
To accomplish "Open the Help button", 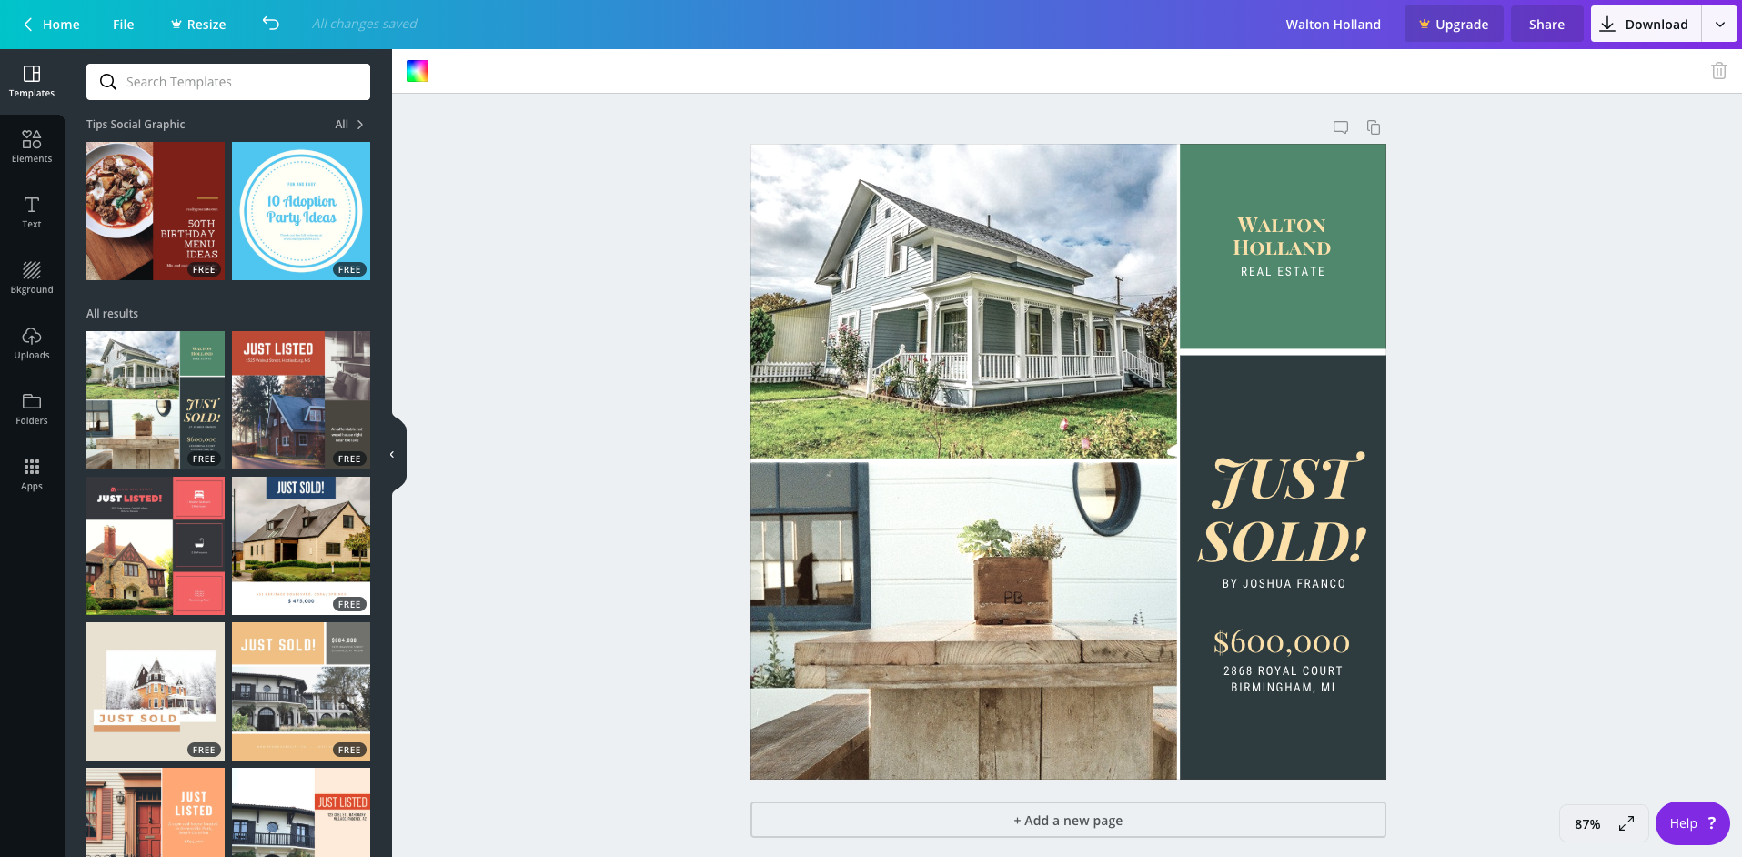I will click(1692, 823).
